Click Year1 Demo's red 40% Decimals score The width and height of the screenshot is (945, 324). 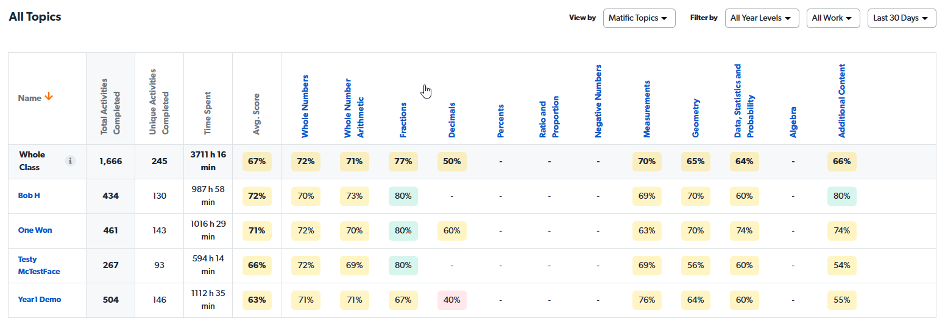pos(451,300)
